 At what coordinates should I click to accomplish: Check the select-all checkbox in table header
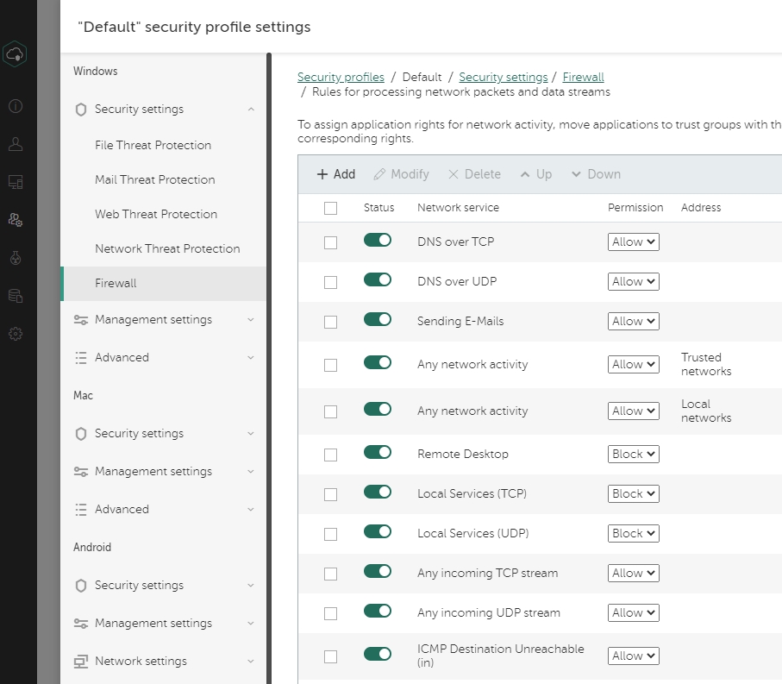point(330,208)
